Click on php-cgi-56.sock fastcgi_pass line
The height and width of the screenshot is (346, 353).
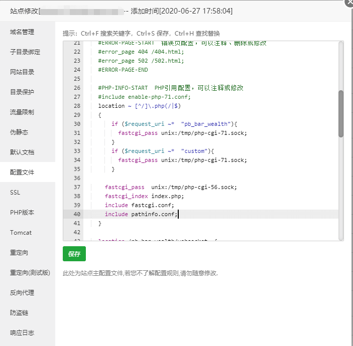171,187
